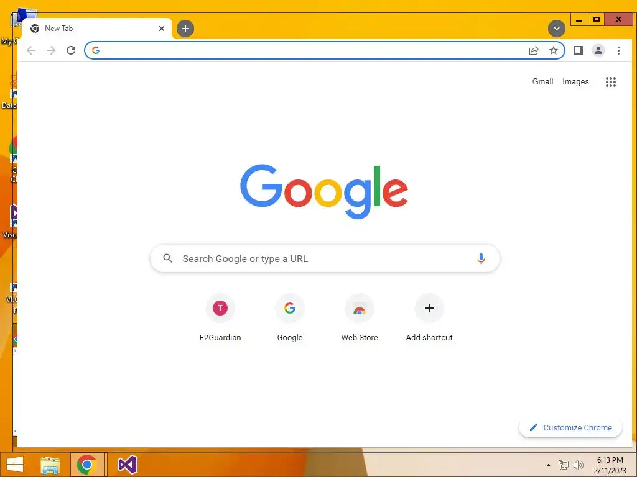Click the Google icon inside the address bar
The height and width of the screenshot is (477, 637).
pyautogui.click(x=96, y=50)
